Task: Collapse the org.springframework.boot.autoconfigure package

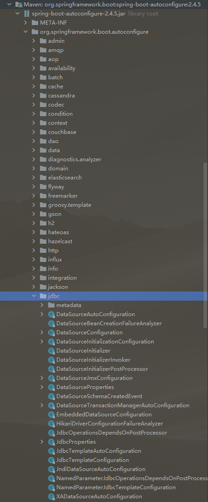Action: [25, 32]
